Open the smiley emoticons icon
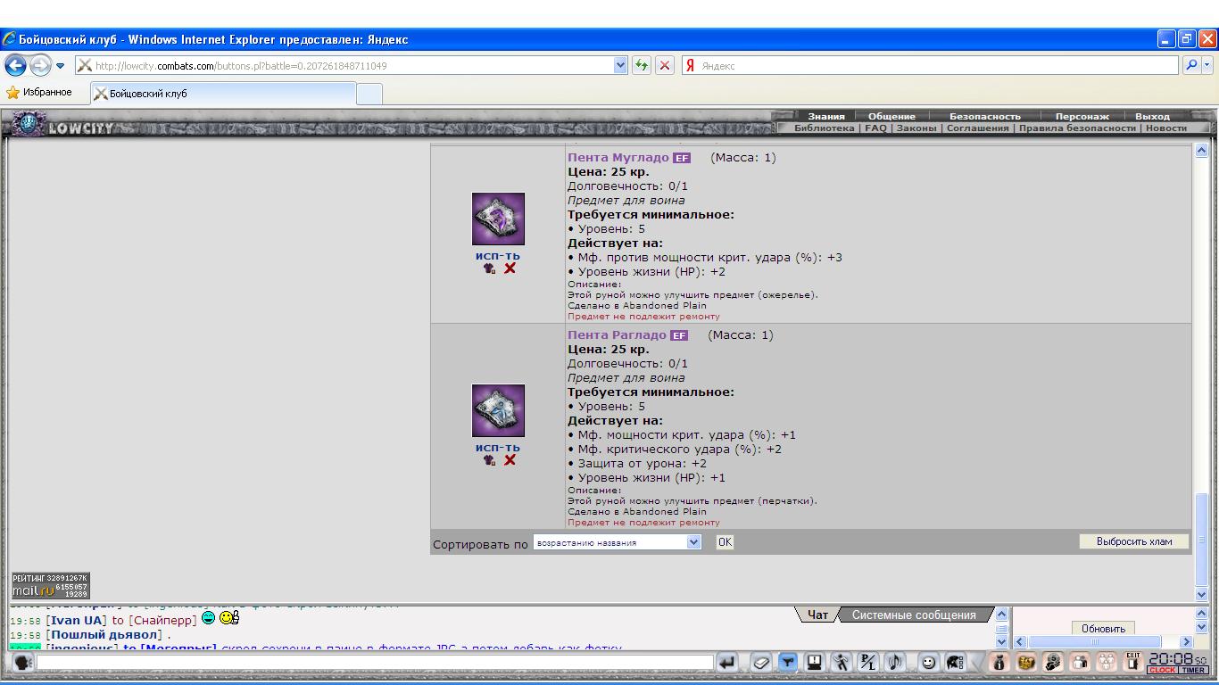1219x685 pixels. [x=929, y=663]
